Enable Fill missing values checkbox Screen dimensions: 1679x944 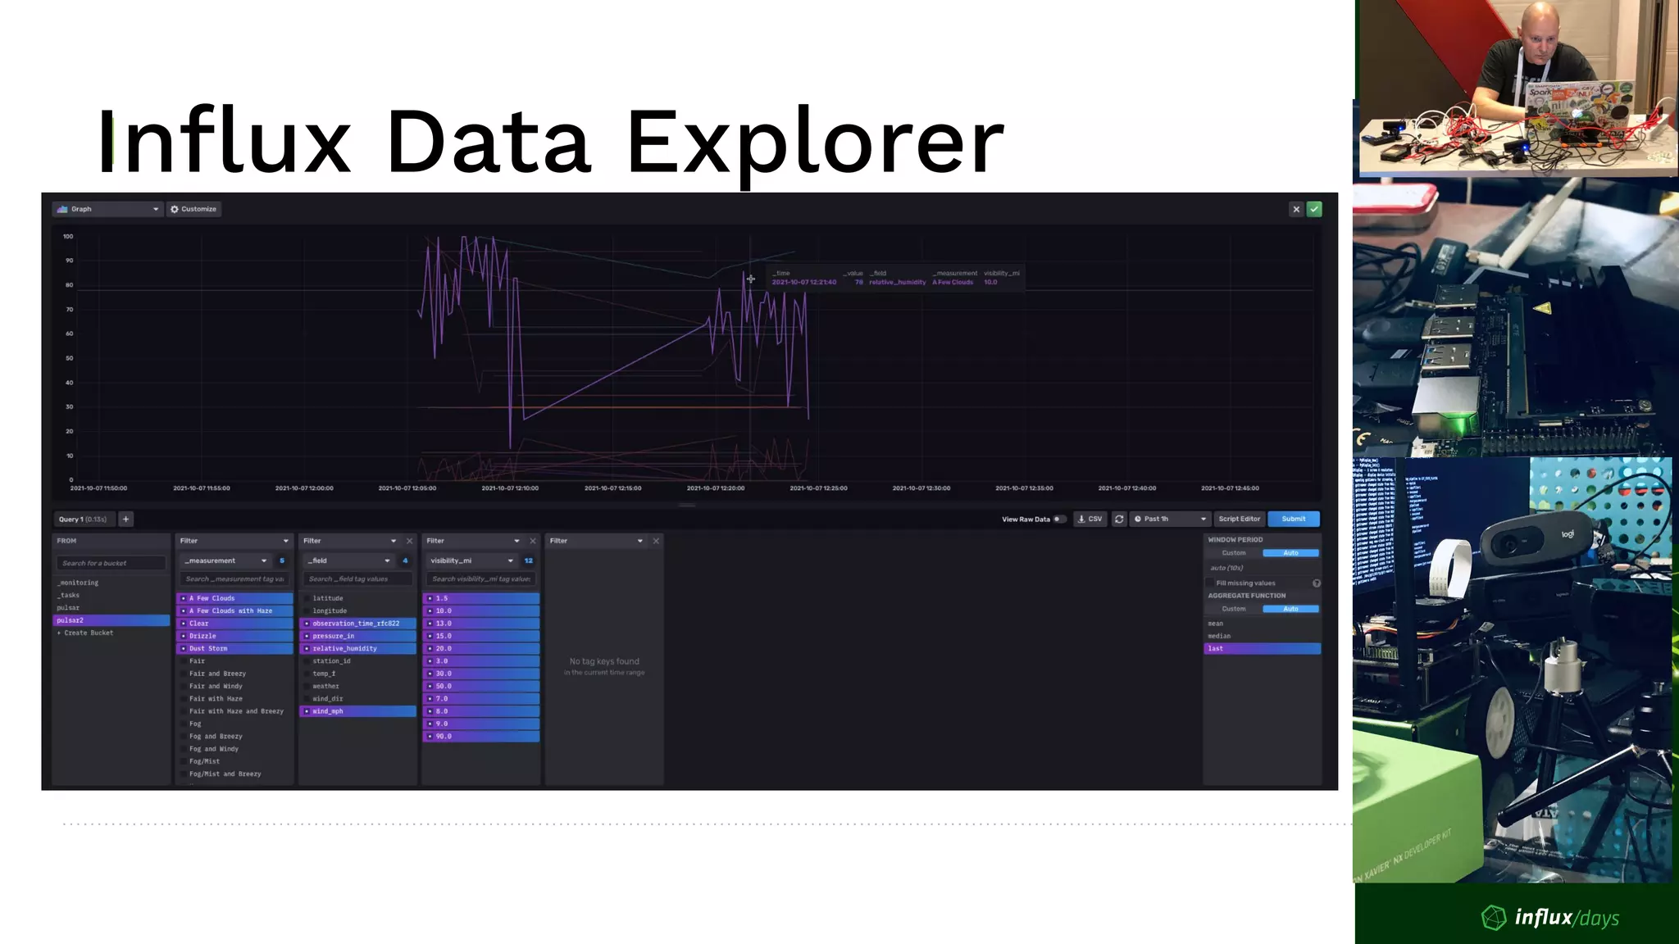pos(1210,583)
